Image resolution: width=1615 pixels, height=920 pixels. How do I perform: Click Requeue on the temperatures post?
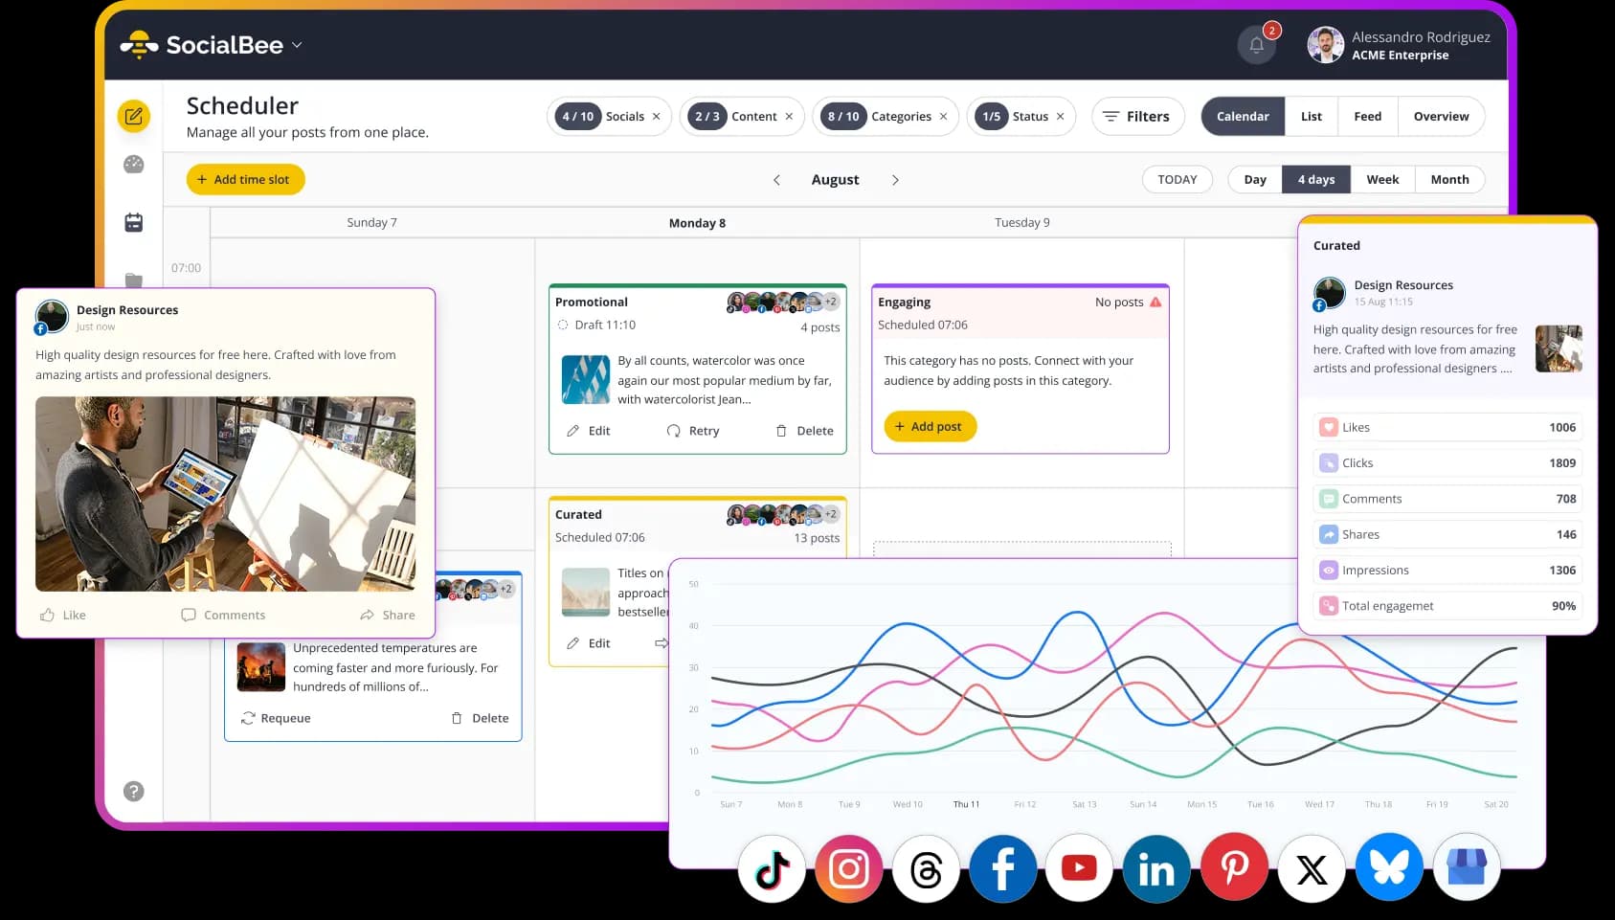[276, 718]
